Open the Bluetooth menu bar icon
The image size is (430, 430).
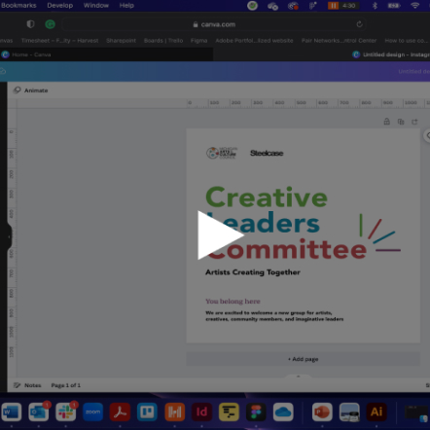(375, 6)
